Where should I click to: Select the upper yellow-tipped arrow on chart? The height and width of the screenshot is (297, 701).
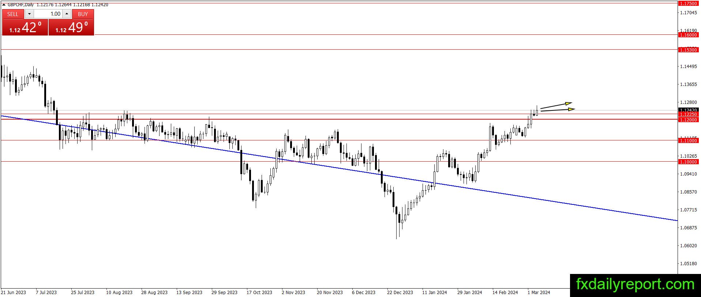coord(556,105)
